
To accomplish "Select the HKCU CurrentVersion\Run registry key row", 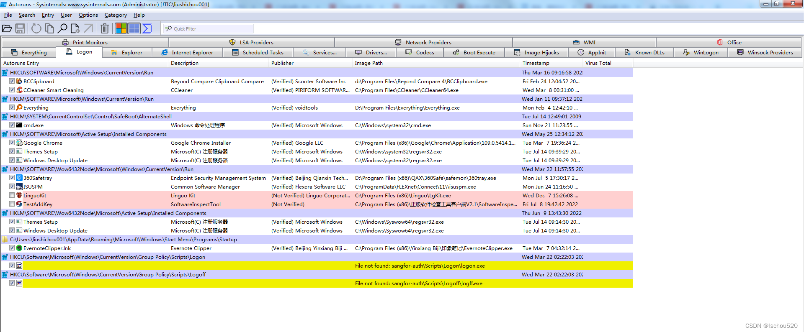I will pos(317,72).
